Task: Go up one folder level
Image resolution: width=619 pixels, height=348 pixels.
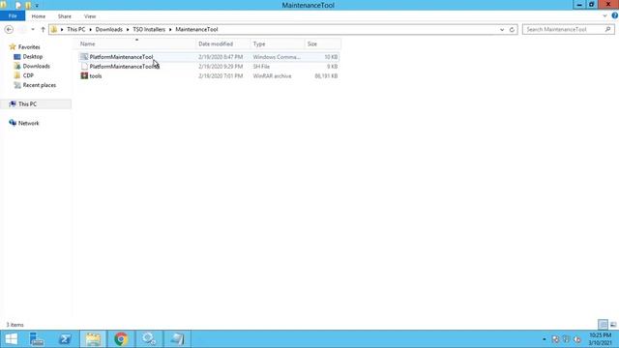Action: click(43, 30)
